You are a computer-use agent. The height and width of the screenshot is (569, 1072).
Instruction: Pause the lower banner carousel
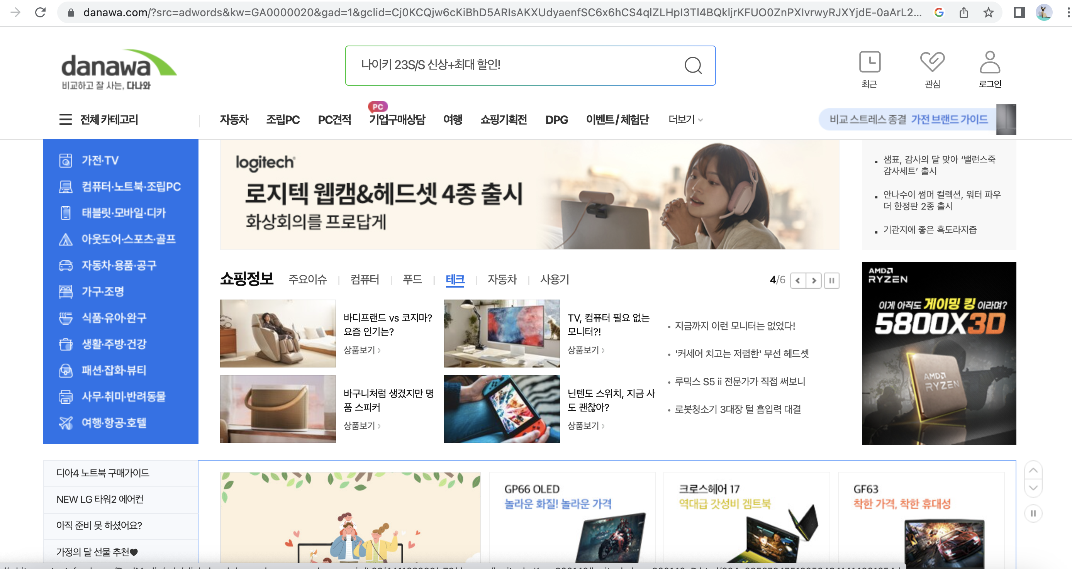tap(1033, 513)
